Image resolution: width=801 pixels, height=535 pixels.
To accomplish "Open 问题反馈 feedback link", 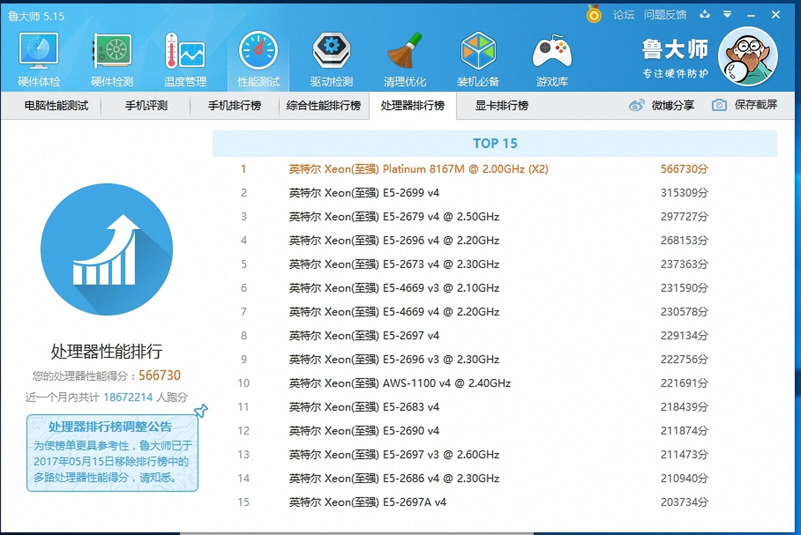I will click(x=665, y=15).
